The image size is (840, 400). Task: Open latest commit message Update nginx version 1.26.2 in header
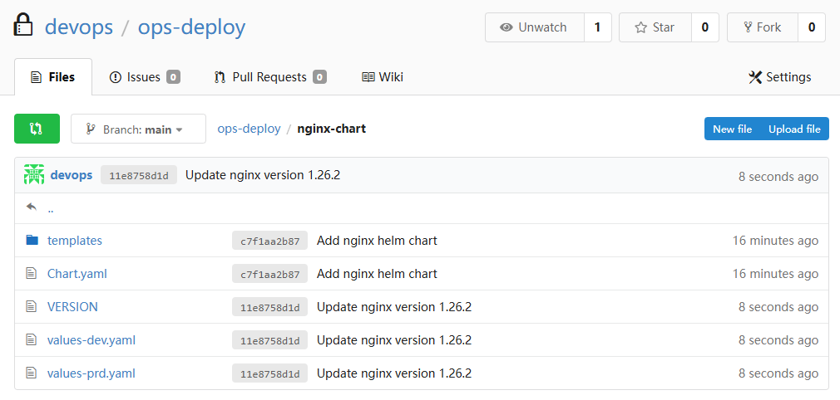coord(263,175)
